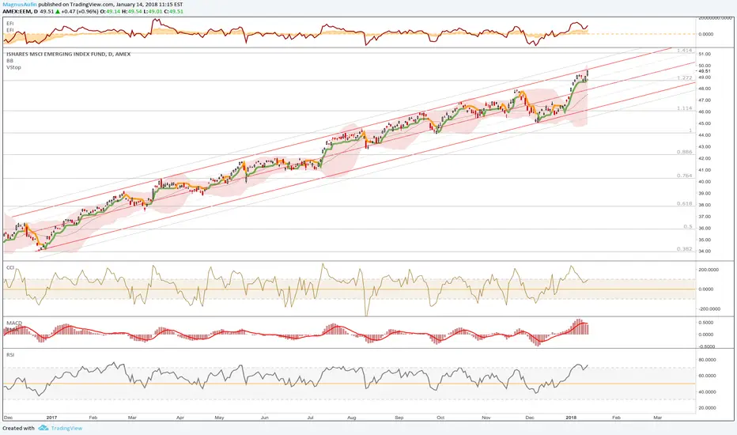Click the Jul label on time axis
Viewport: 737px width, 435px height.
[310, 417]
